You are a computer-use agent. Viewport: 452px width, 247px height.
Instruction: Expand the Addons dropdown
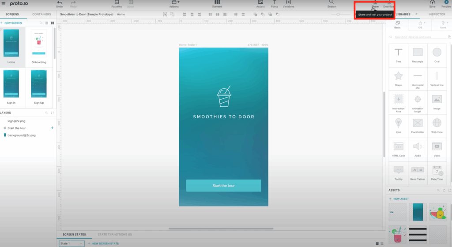(x=174, y=3)
